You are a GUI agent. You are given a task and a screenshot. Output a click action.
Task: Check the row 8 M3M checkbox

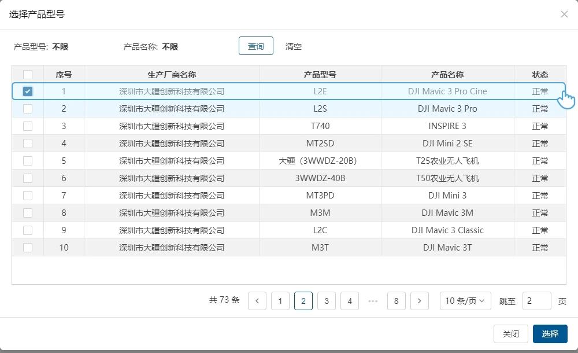pyautogui.click(x=28, y=213)
